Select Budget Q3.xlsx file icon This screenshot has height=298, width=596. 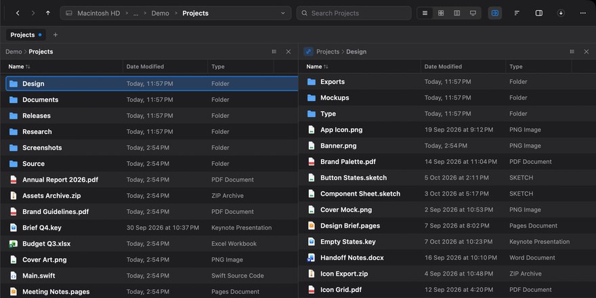pos(14,244)
